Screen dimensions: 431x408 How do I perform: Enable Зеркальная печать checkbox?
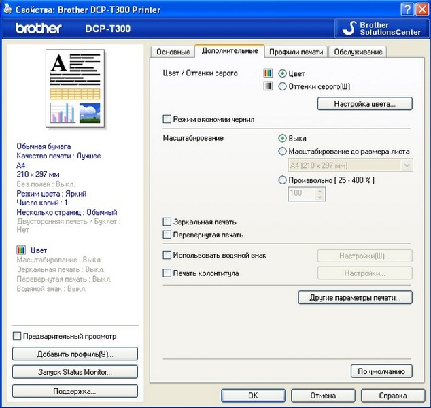click(167, 222)
